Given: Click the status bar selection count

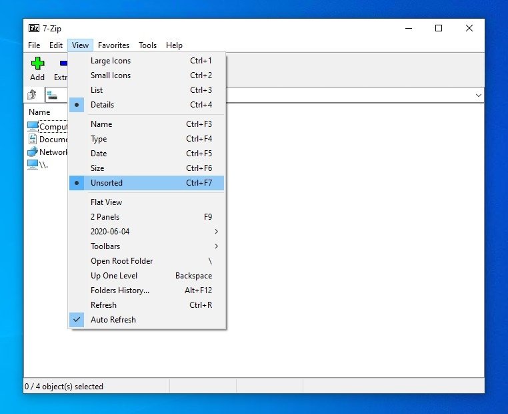Looking at the screenshot, I should pyautogui.click(x=64, y=387).
